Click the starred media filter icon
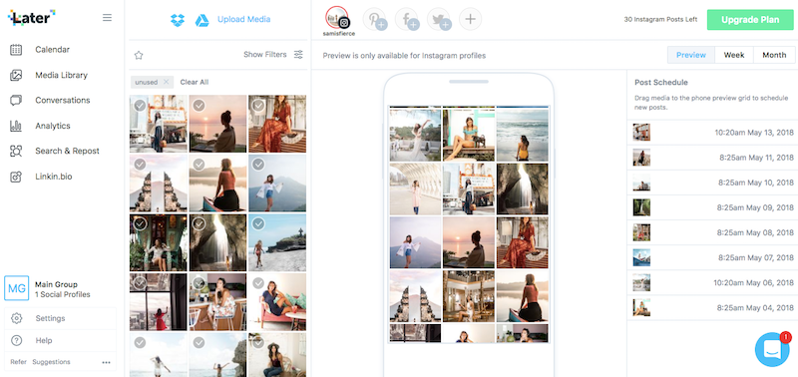 [139, 55]
